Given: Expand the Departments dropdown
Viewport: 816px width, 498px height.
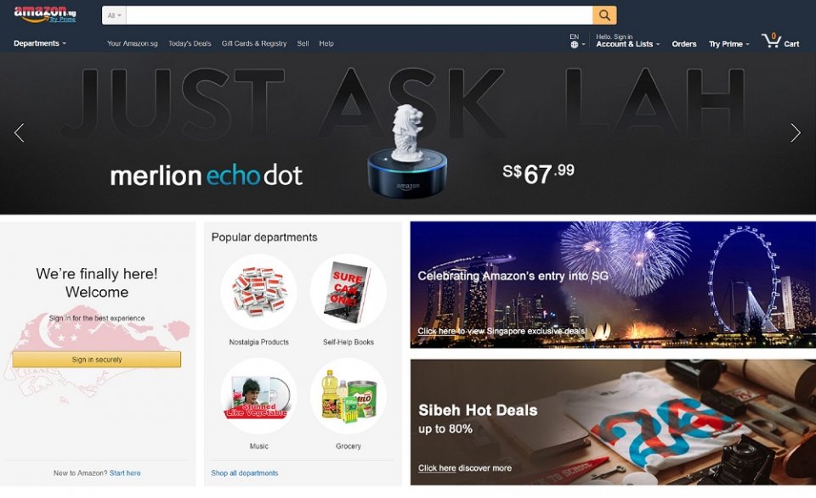Looking at the screenshot, I should (40, 43).
